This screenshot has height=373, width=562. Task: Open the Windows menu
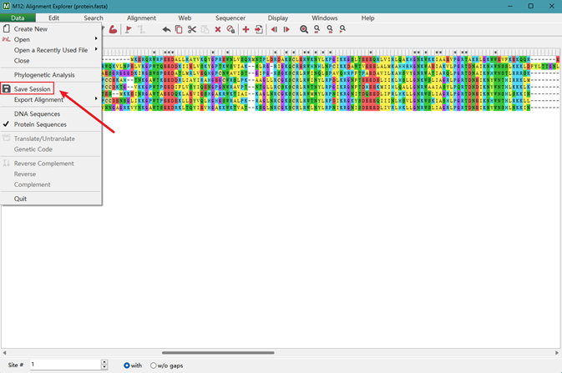coord(324,18)
